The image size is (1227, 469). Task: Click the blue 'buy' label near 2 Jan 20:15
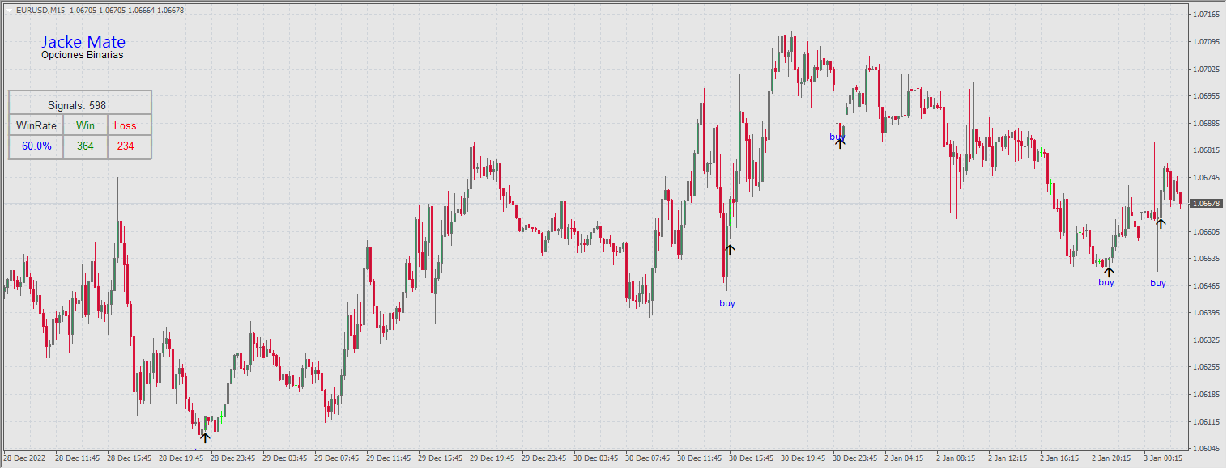point(1105,282)
